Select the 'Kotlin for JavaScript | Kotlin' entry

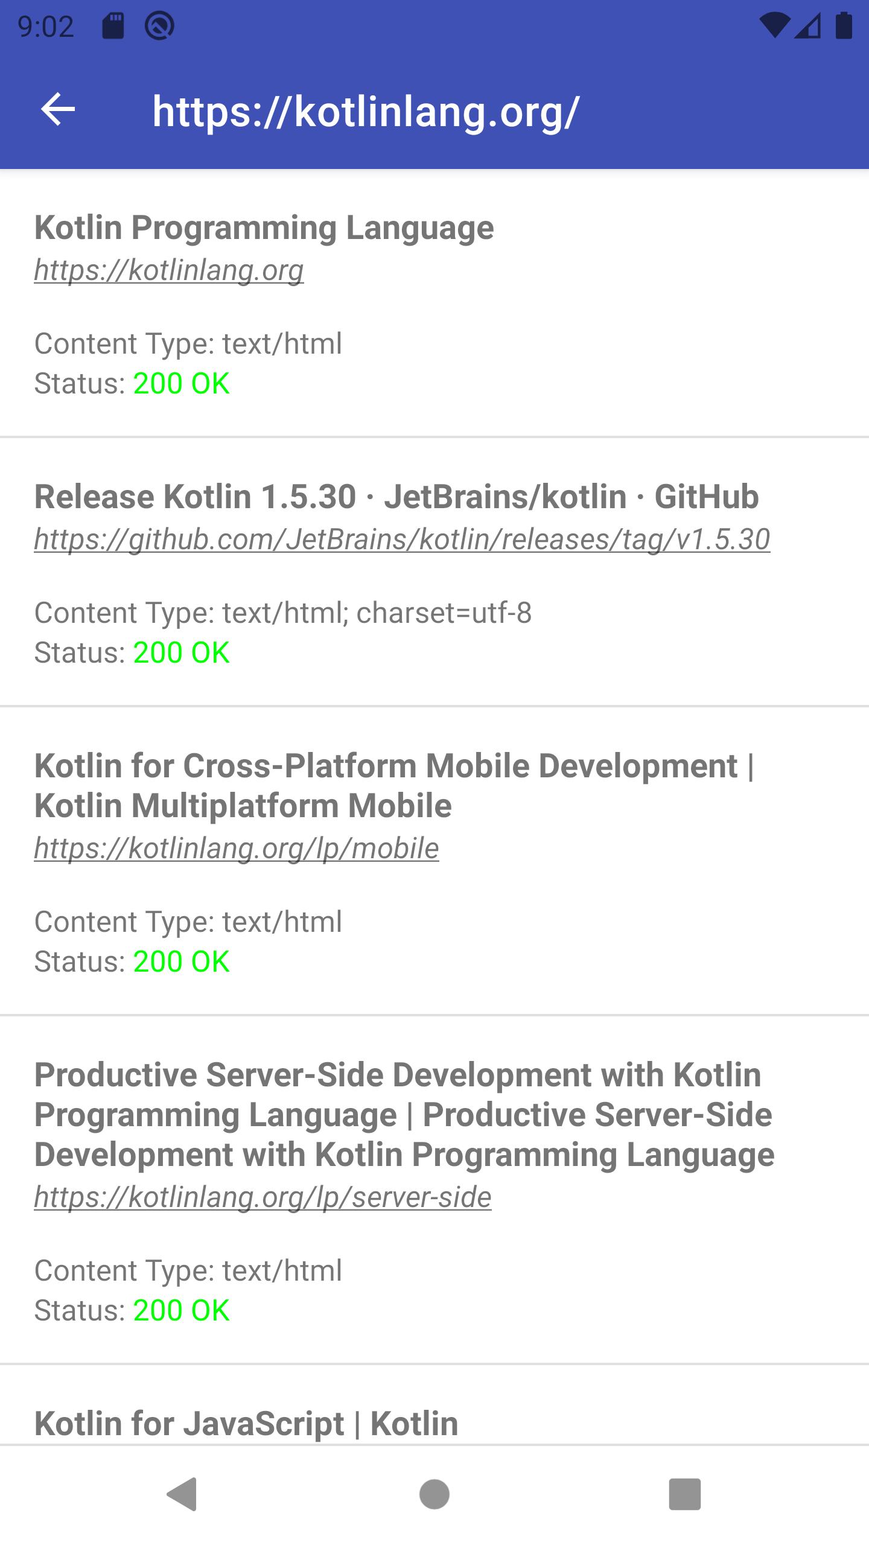tap(246, 1423)
